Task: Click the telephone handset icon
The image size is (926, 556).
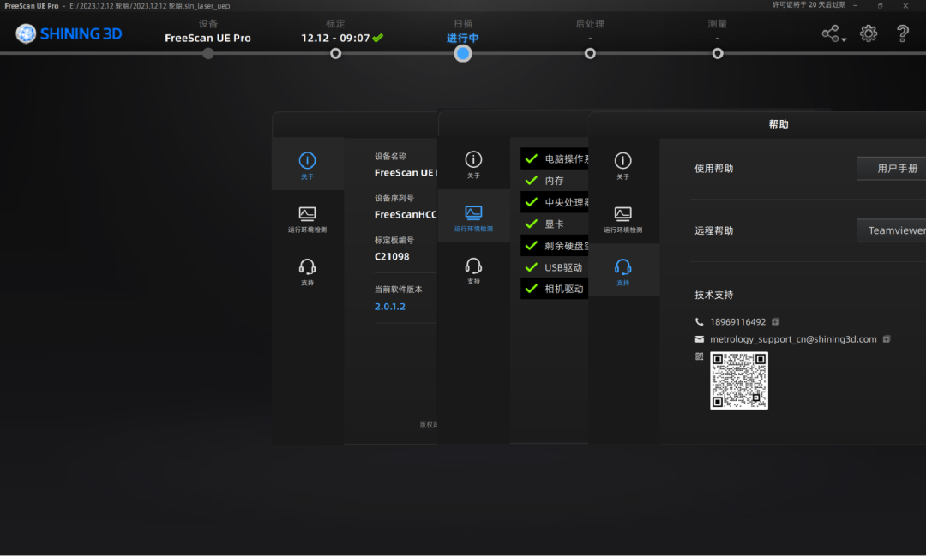Action: pos(700,321)
